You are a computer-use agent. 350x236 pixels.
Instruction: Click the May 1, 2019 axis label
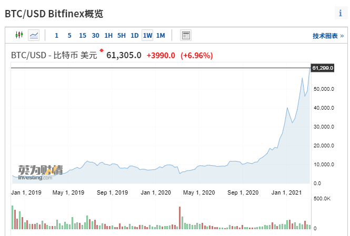(68, 192)
